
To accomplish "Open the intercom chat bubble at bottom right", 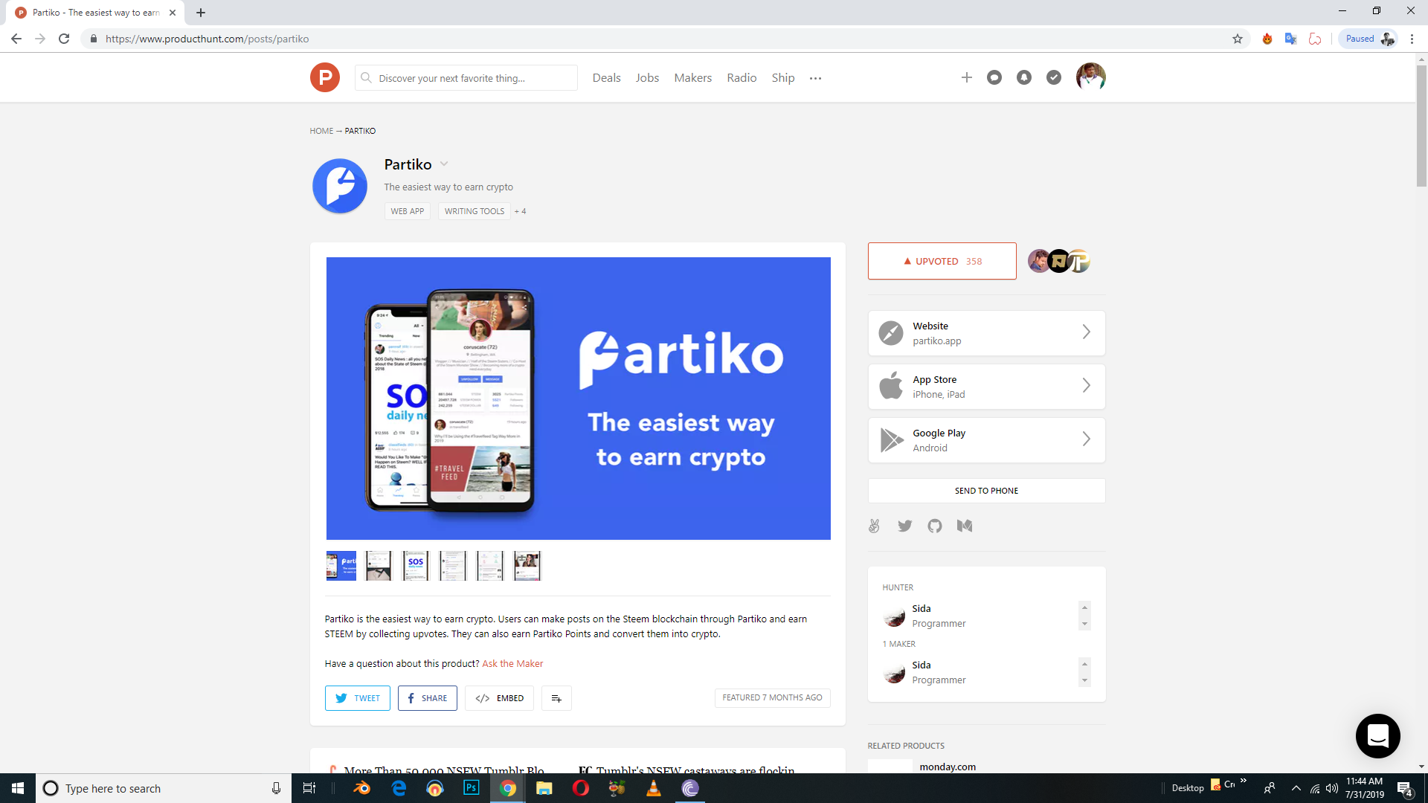I will [x=1377, y=736].
